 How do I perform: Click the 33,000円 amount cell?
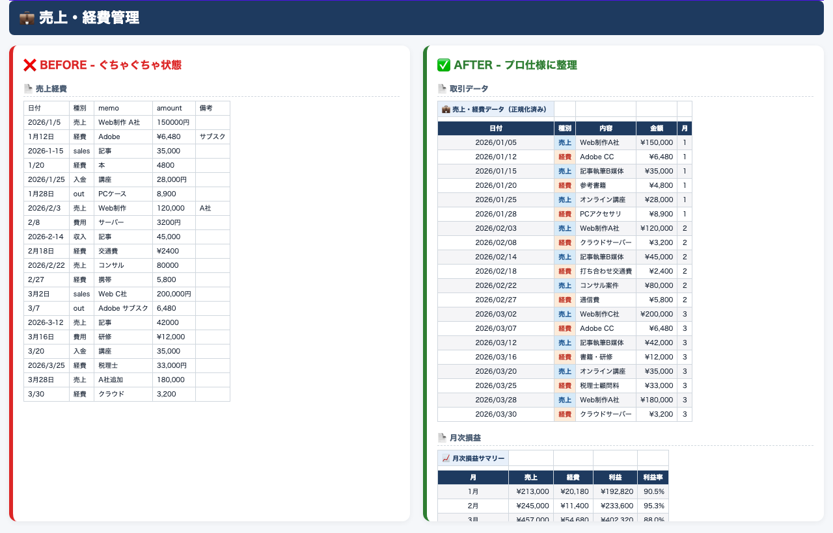tap(174, 365)
